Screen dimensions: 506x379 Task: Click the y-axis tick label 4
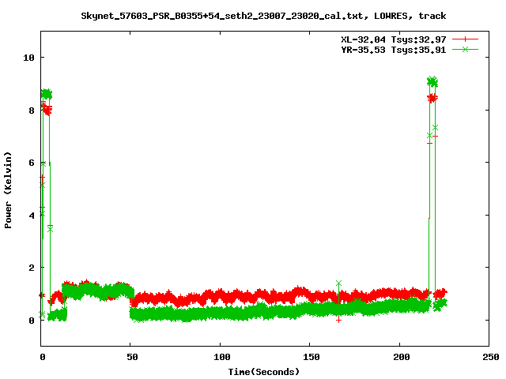pyautogui.click(x=32, y=216)
